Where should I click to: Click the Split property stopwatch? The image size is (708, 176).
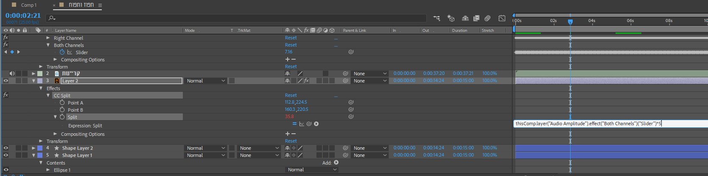tap(62, 117)
